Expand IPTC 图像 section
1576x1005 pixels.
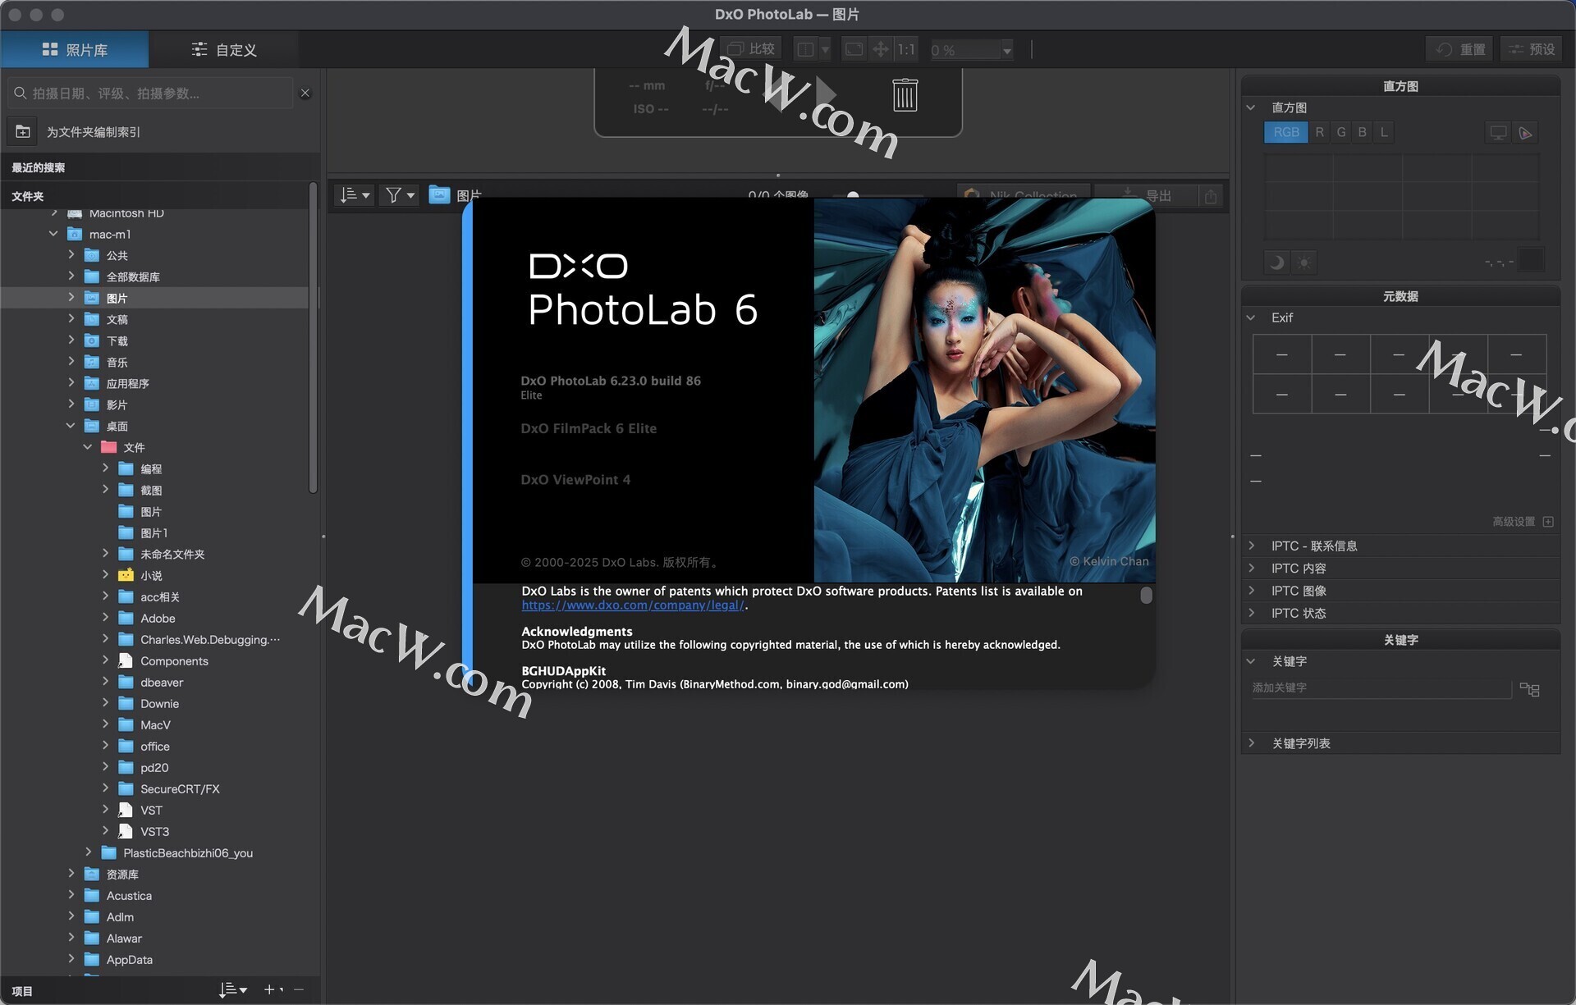tap(1251, 591)
